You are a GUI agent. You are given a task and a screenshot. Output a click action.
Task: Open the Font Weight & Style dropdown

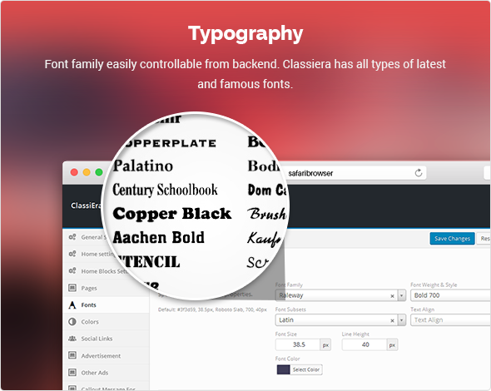click(450, 295)
